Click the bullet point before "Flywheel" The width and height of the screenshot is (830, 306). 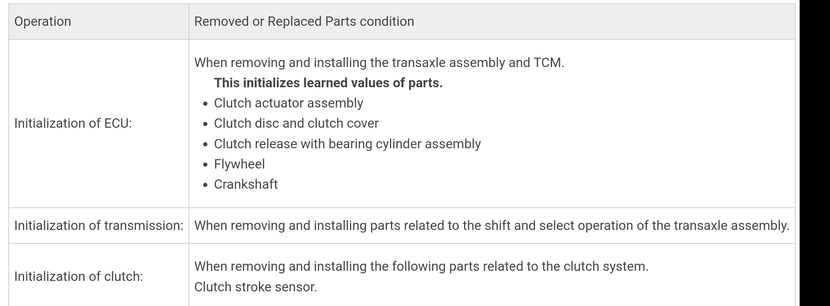tap(205, 165)
